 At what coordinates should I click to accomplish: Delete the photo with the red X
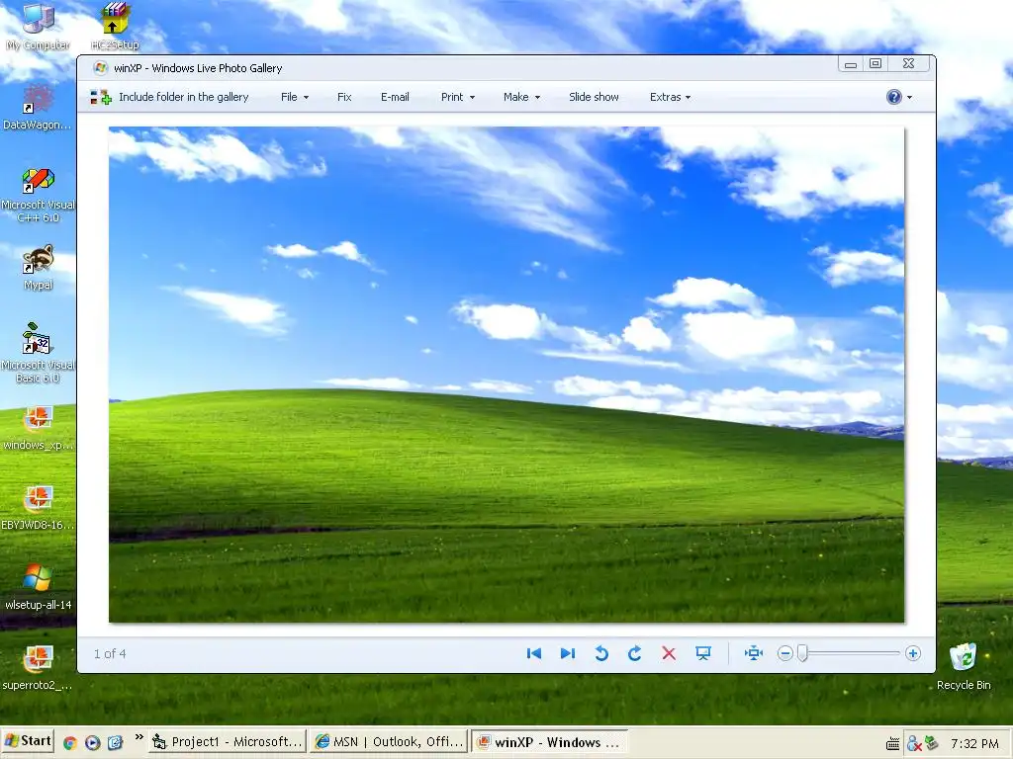pyautogui.click(x=669, y=654)
